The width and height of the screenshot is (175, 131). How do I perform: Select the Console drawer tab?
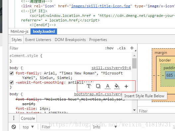[x=28, y=118]
